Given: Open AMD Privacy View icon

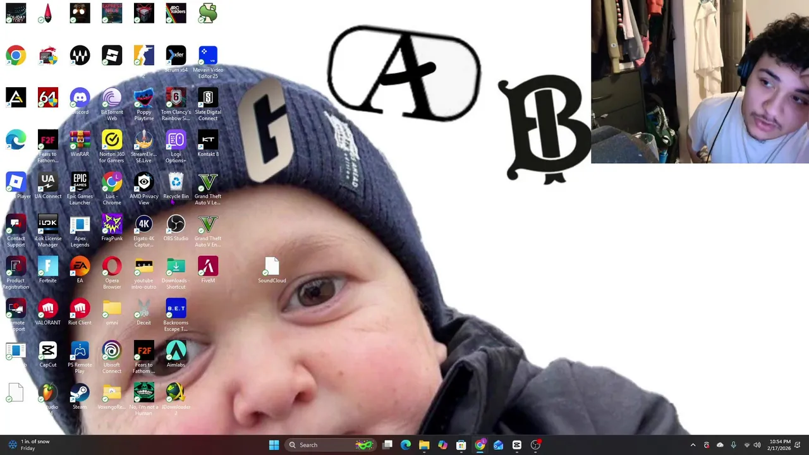Looking at the screenshot, I should 143,190.
